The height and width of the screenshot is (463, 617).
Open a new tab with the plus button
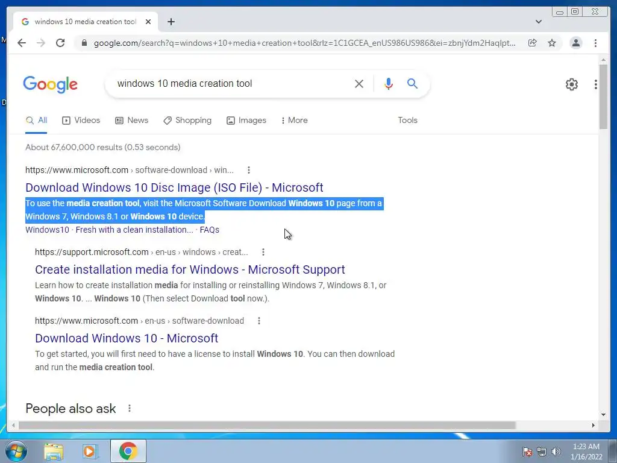point(171,22)
